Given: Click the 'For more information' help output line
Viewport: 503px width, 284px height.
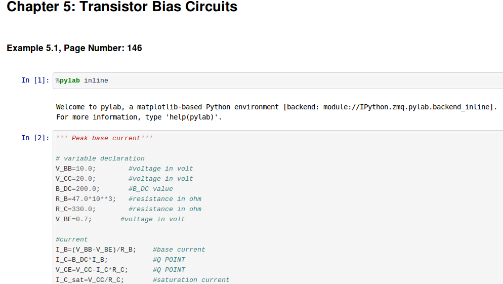Looking at the screenshot, I should pyautogui.click(x=139, y=117).
